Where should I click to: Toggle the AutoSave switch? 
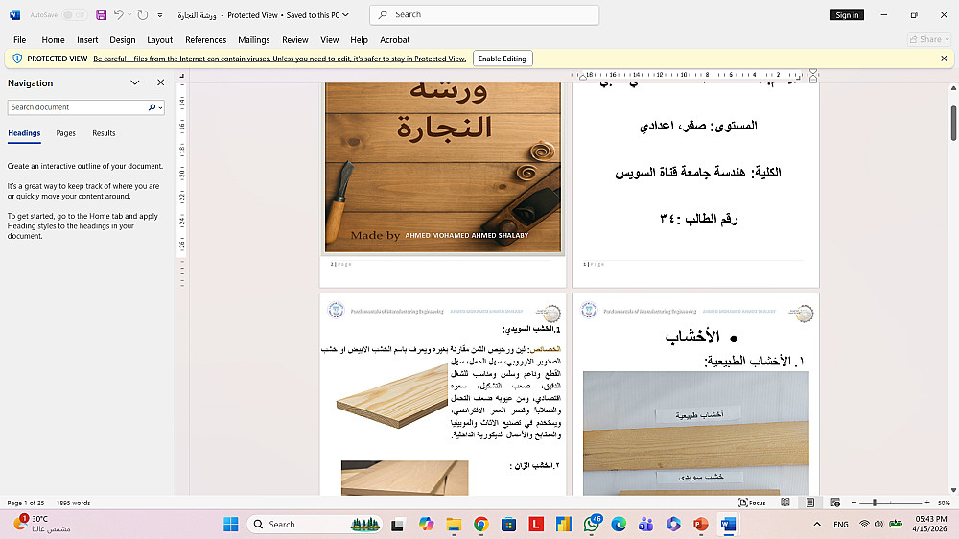tap(74, 15)
